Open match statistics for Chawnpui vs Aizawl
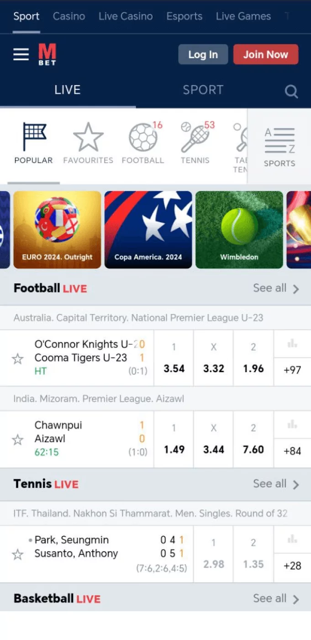 click(293, 425)
